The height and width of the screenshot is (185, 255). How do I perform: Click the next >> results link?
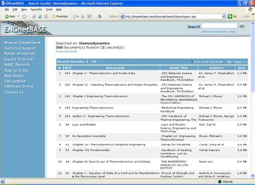point(240,62)
